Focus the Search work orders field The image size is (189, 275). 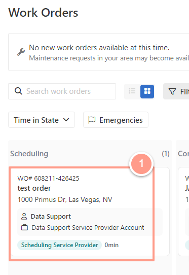click(62, 91)
